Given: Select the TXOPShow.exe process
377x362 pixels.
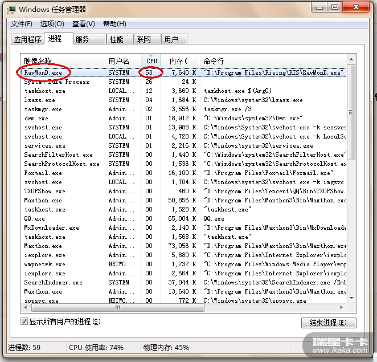Looking at the screenshot, I should tap(184, 191).
